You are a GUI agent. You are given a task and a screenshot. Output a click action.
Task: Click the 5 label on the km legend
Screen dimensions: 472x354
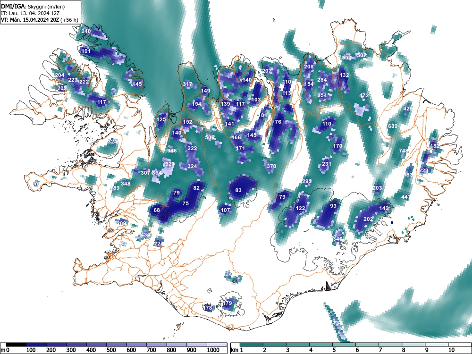click(x=334, y=350)
